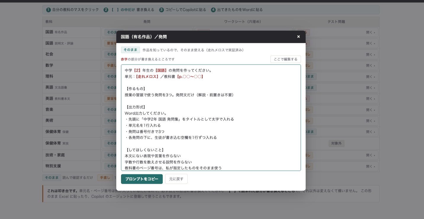This screenshot has width=424, height=219.
Task: Click the ワークシート（穴埋め） column header
Action: [x=243, y=22]
